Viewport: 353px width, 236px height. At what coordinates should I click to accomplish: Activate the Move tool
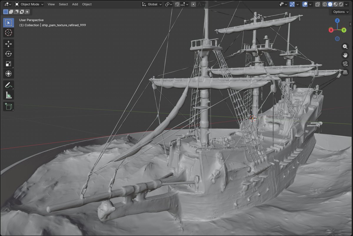pyautogui.click(x=9, y=44)
